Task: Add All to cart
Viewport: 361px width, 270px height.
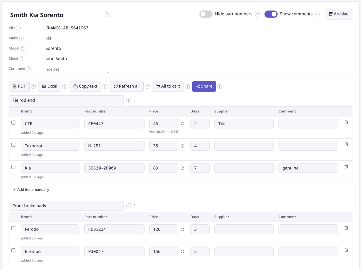Action: tap(168, 86)
